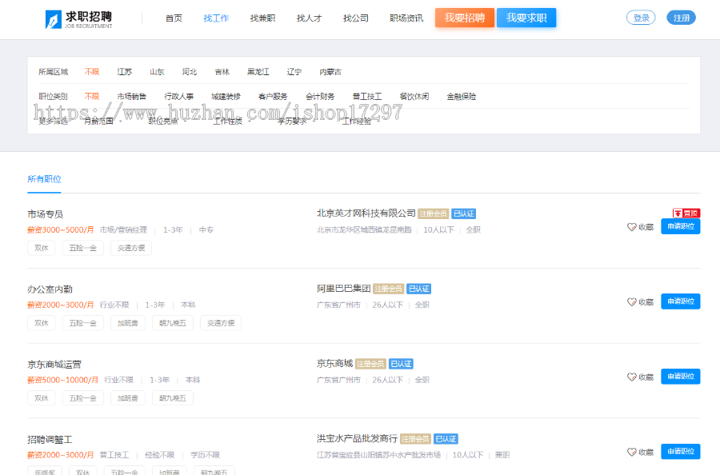This screenshot has height=475, width=720.
Task: Open the 市场专员 job title
Action: [x=45, y=214]
